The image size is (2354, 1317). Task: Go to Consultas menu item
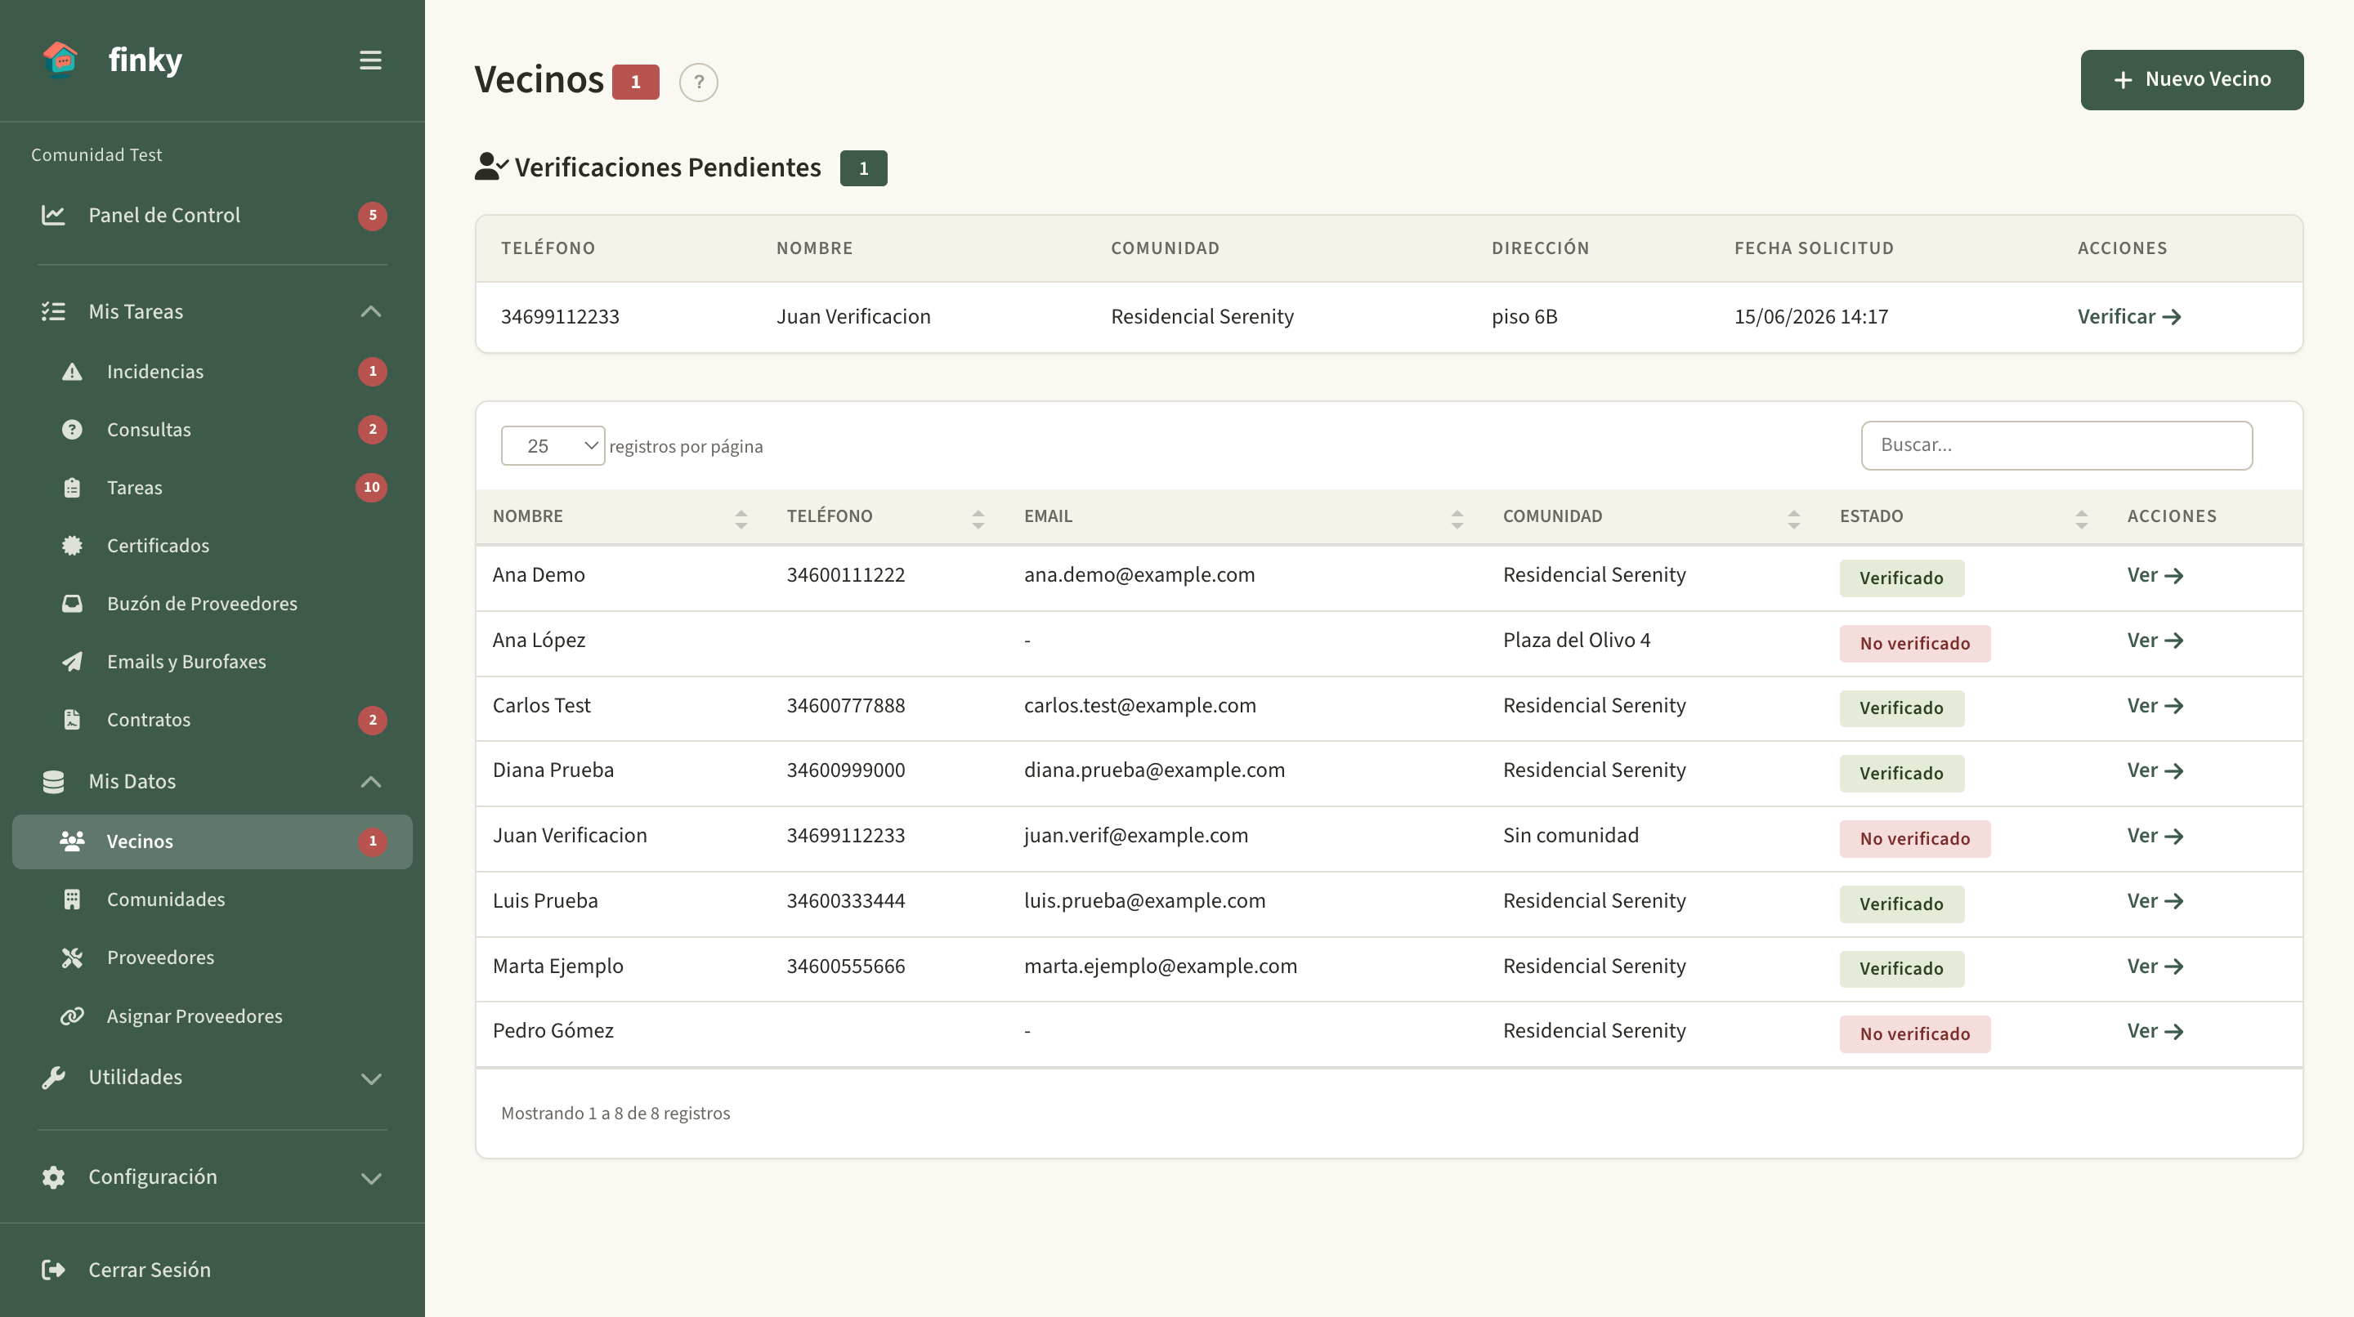[212, 429]
